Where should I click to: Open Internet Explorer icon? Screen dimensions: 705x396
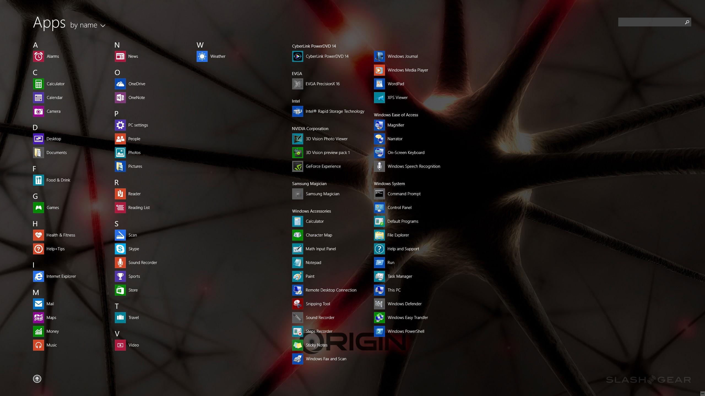click(x=39, y=276)
